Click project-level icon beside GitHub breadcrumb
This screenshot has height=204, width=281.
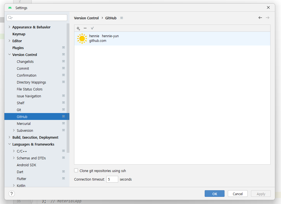(121, 18)
